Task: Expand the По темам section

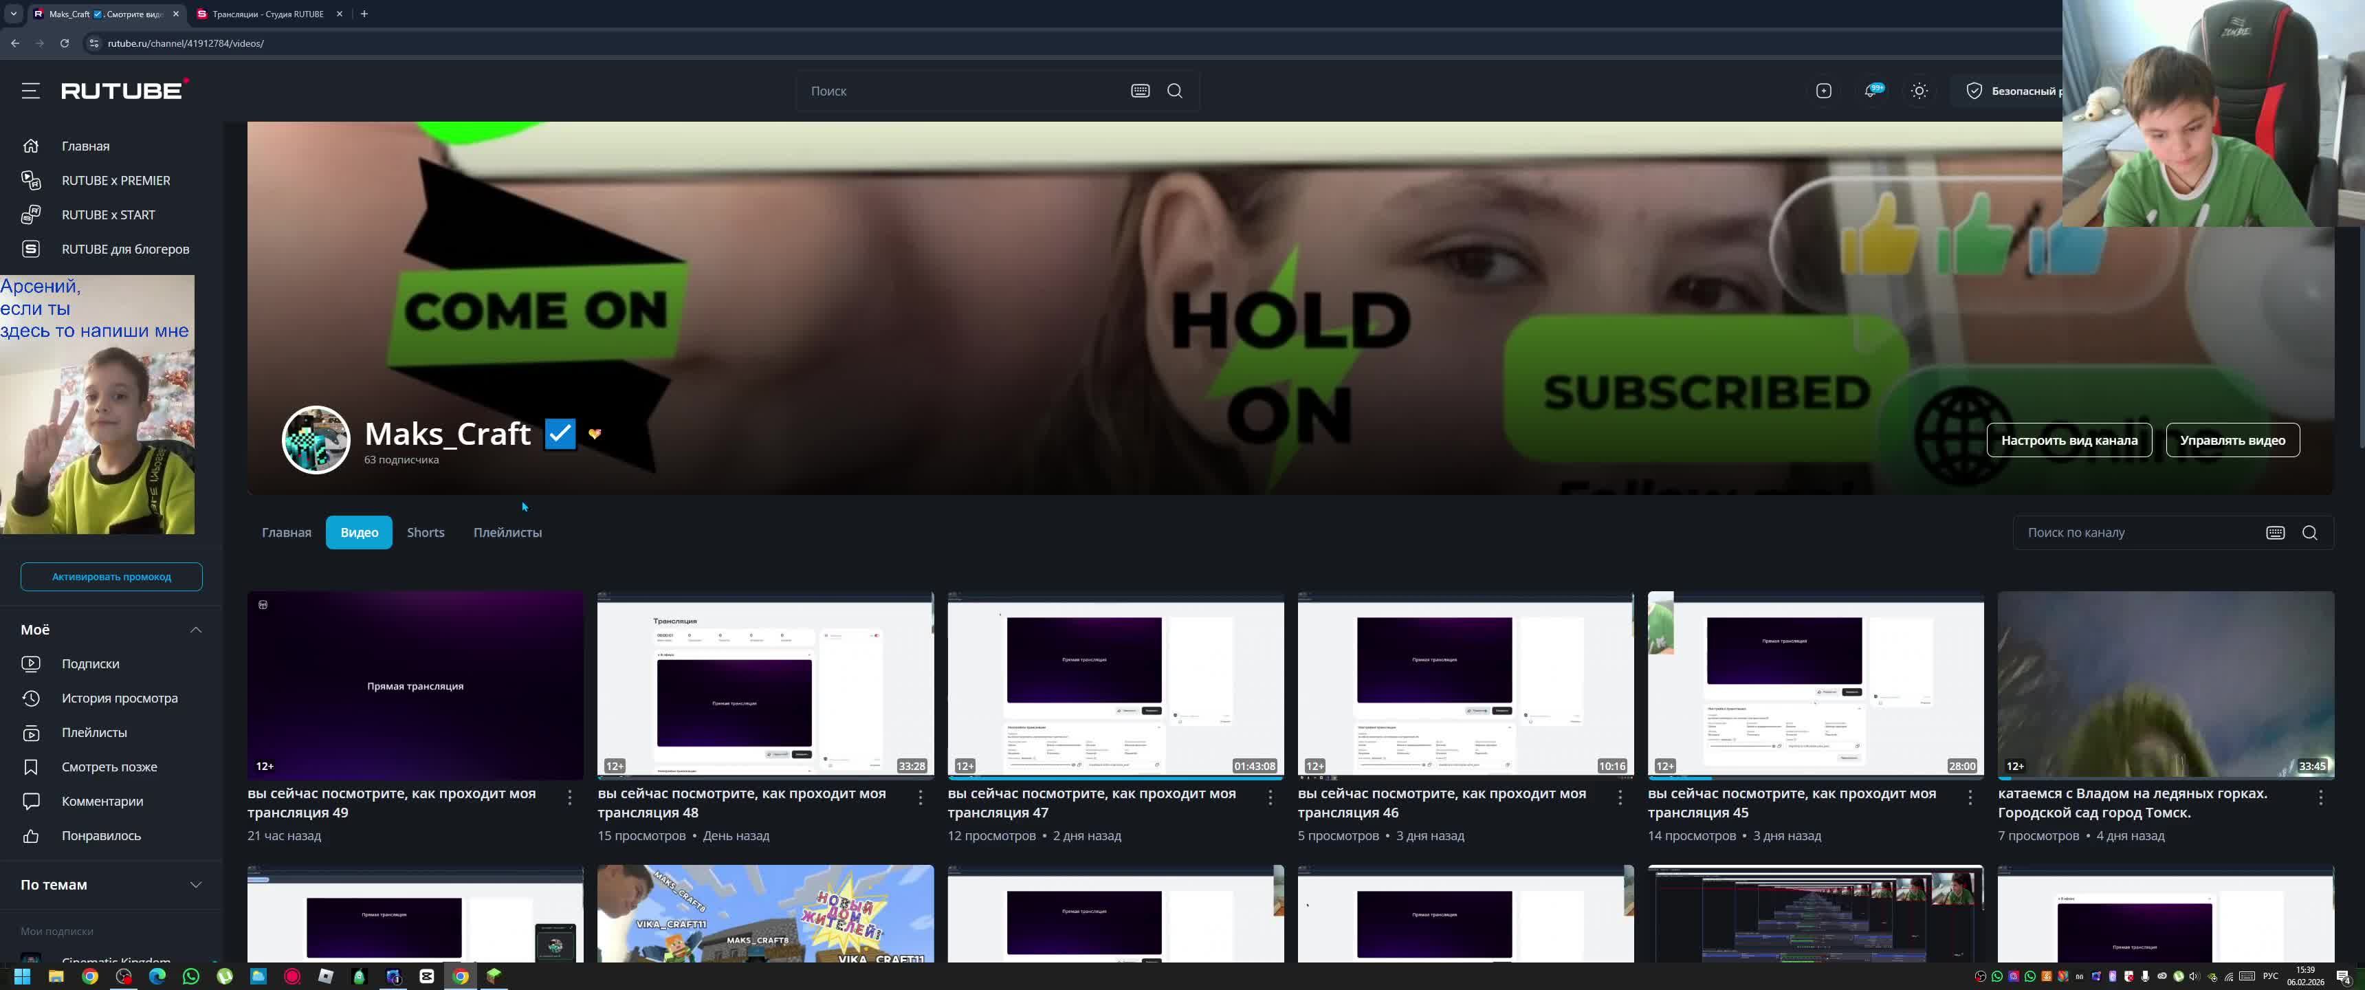Action: coord(195,884)
